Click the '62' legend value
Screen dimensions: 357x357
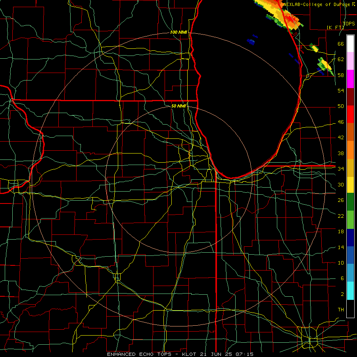(x=341, y=59)
